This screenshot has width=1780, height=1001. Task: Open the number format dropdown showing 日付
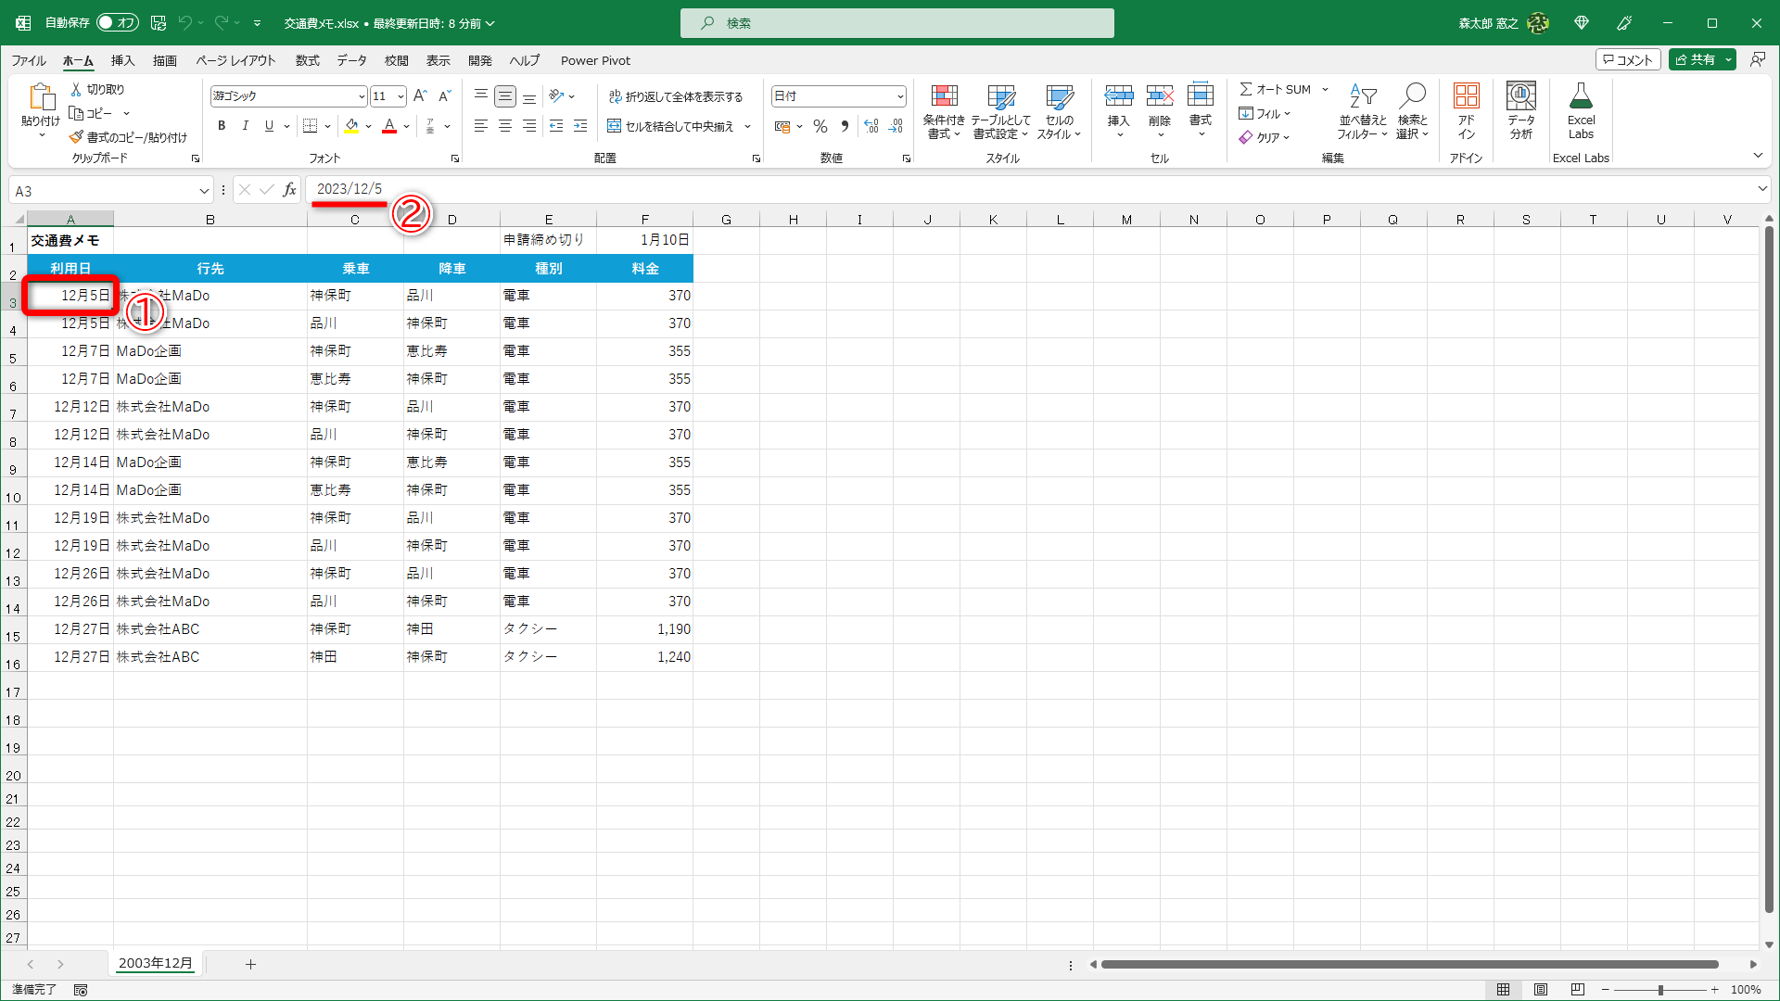point(899,96)
